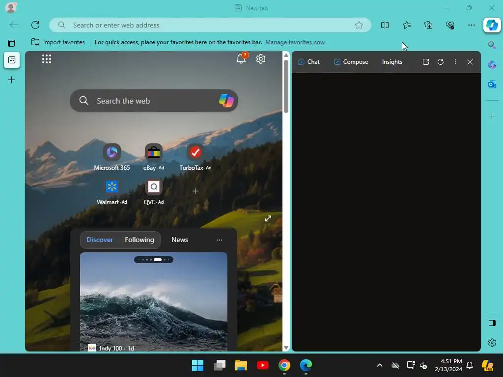Viewport: 503px width, 377px height.
Task: Open the ocean wave news story thumbnail
Action: pyautogui.click(x=154, y=302)
